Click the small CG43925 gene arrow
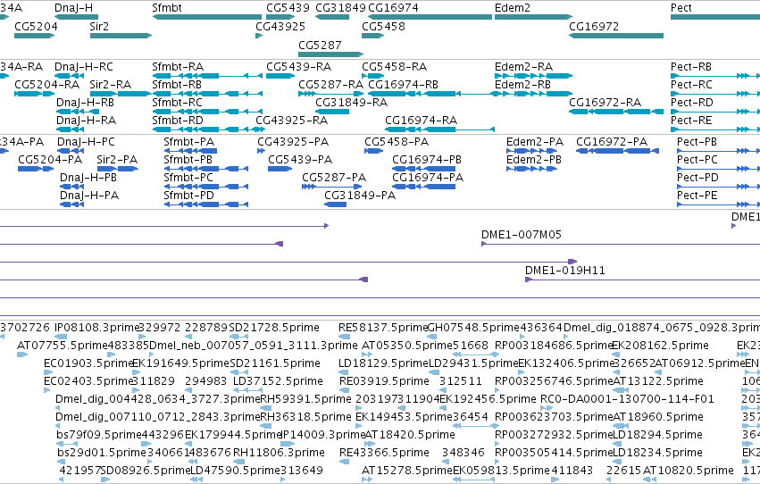 click(x=259, y=36)
